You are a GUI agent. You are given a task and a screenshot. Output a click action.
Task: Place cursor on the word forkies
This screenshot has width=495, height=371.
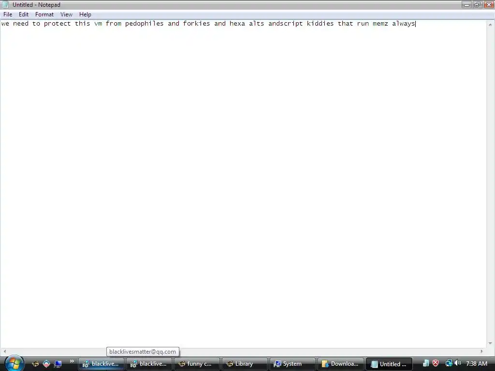click(x=196, y=24)
